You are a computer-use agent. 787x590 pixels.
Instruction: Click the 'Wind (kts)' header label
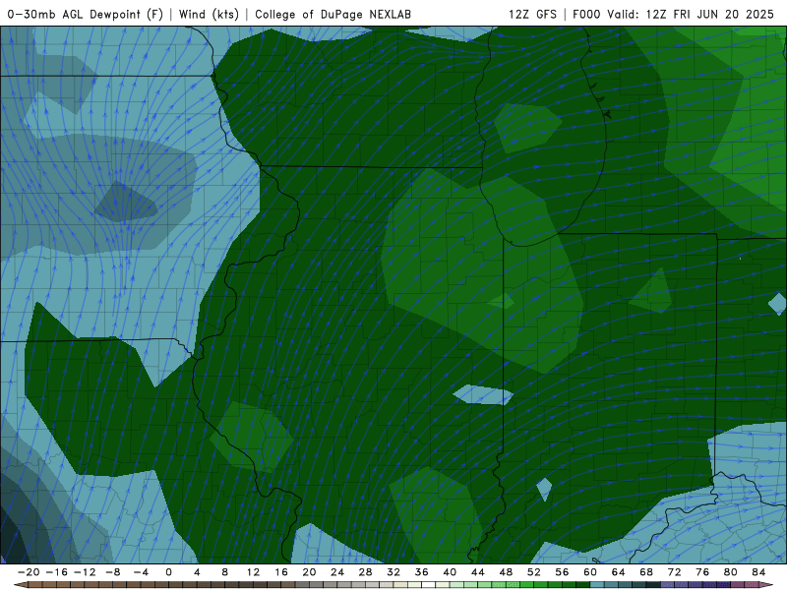point(209,14)
